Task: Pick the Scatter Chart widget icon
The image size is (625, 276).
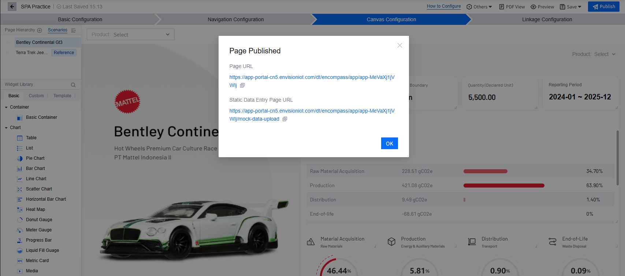Action: point(20,189)
